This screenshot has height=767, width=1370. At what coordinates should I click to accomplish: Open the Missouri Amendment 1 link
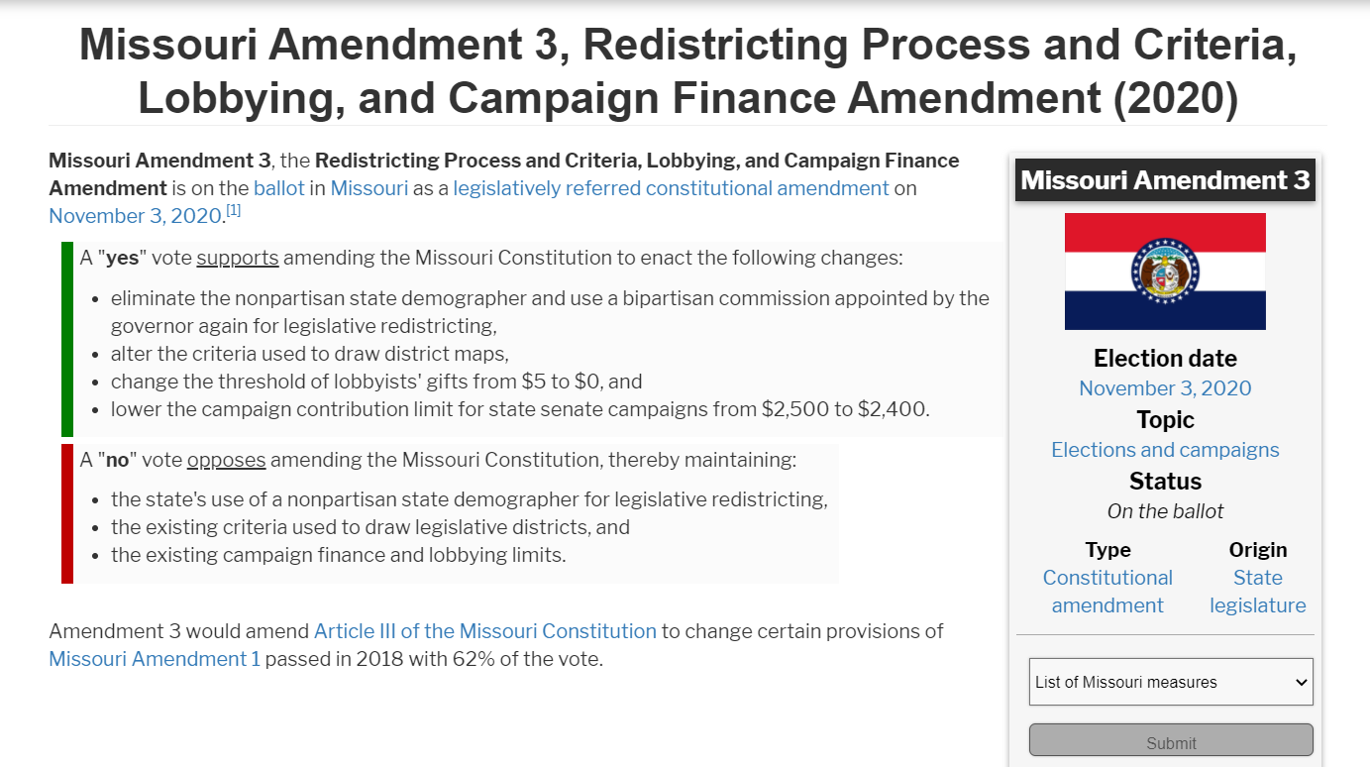pyautogui.click(x=155, y=659)
